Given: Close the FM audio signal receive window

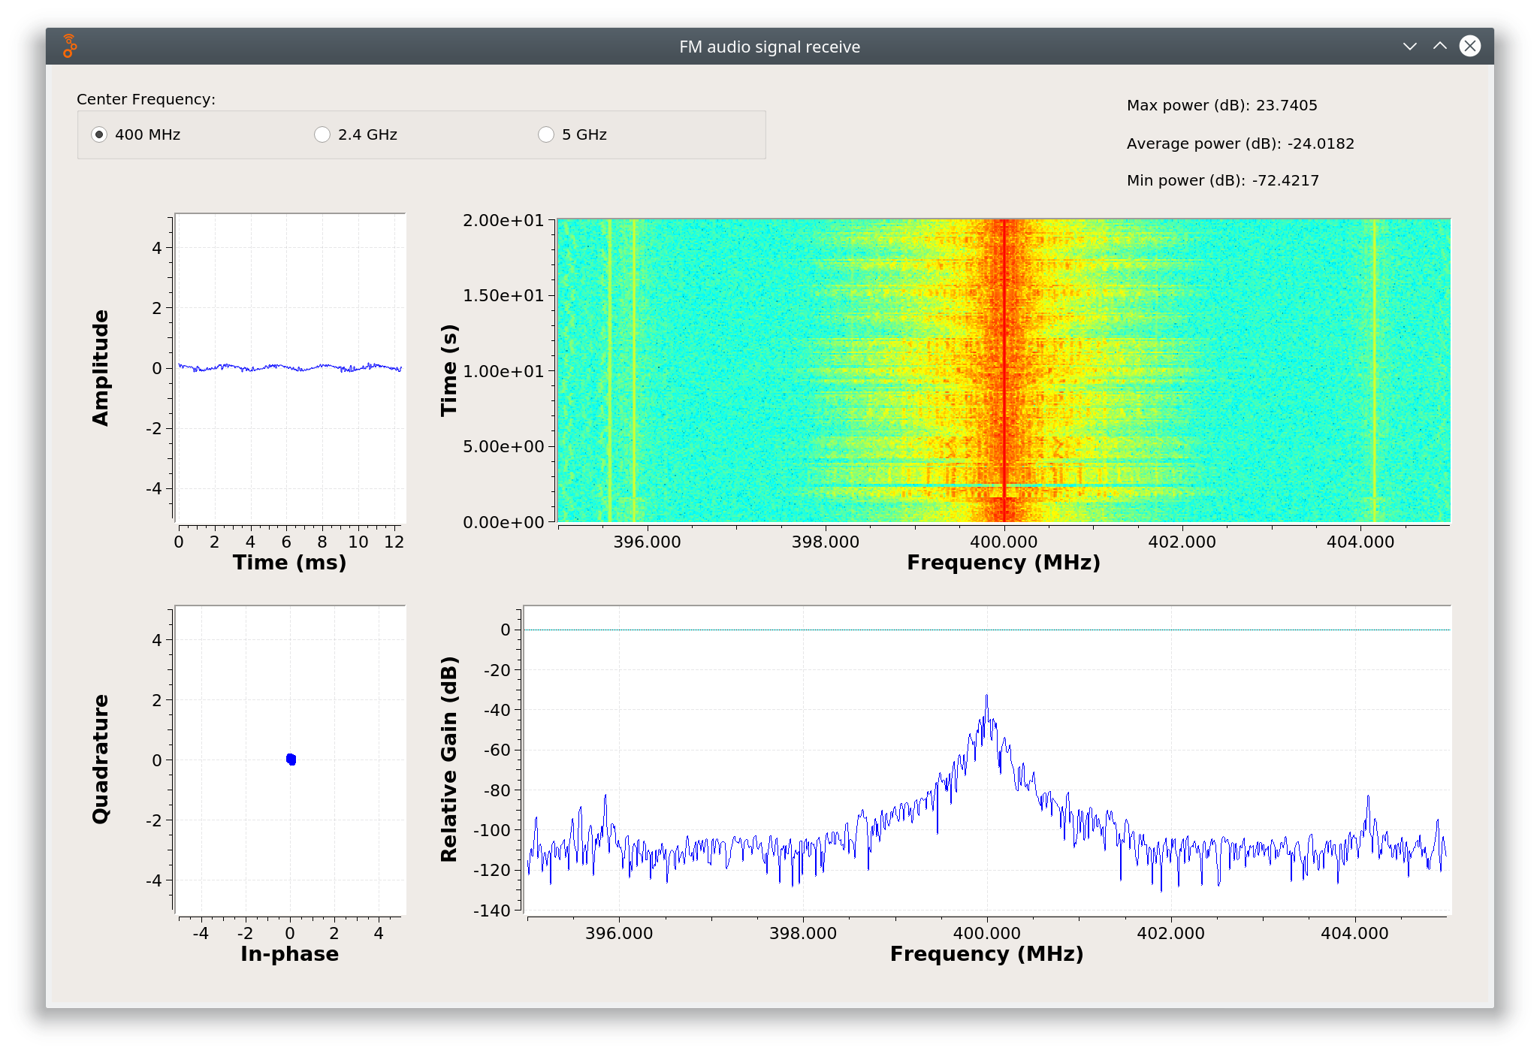Looking at the screenshot, I should coord(1469,47).
